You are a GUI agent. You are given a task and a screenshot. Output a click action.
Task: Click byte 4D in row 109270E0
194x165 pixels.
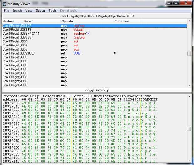24,151
